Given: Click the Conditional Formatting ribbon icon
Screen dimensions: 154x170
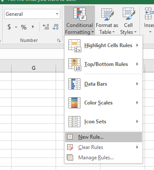Looking at the screenshot, I should [x=80, y=21].
